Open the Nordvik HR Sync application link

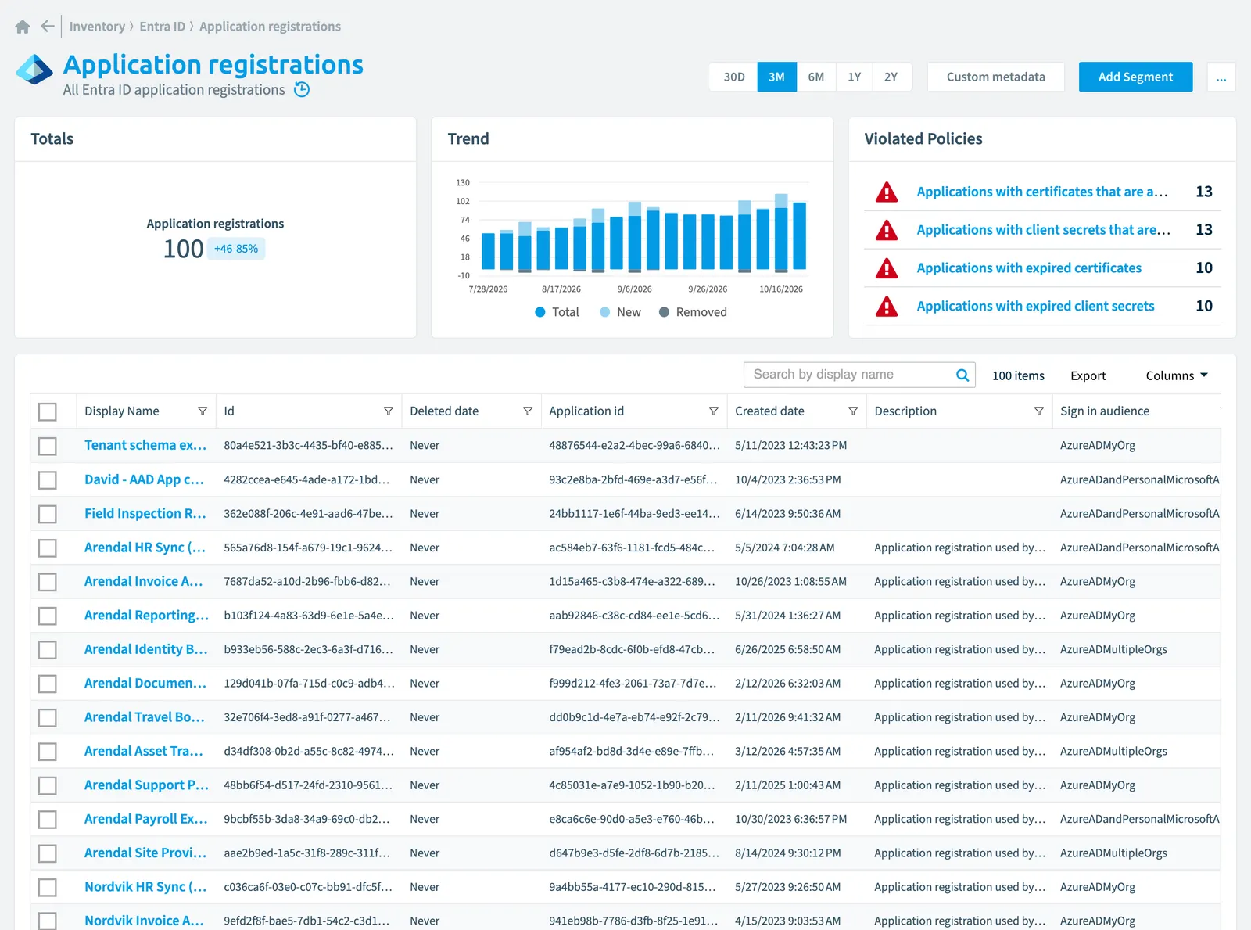pos(145,887)
